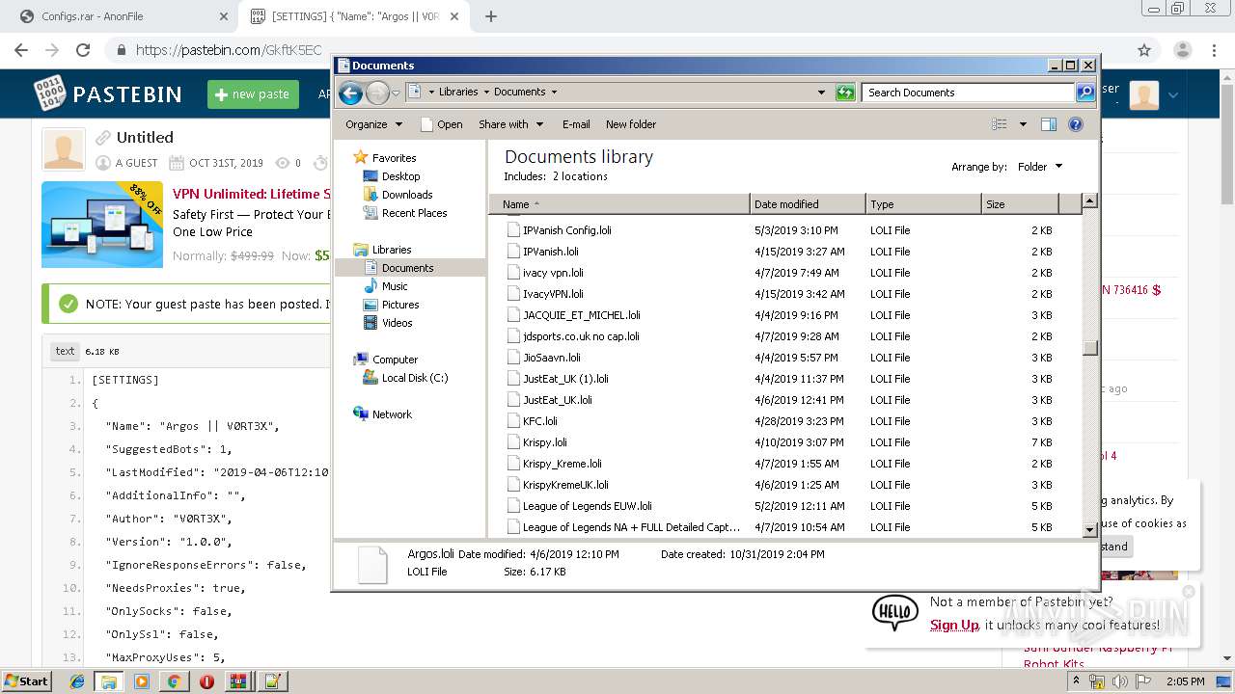
Task: Open Internet Explorer from the taskbar
Action: tap(77, 681)
